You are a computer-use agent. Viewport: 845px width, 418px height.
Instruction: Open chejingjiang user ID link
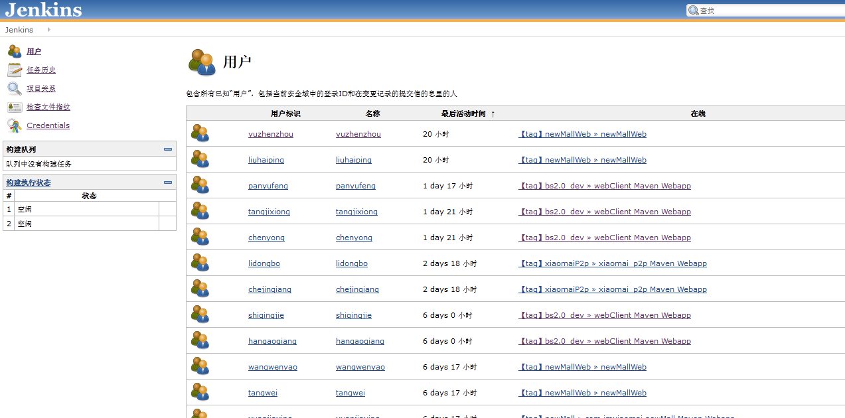269,289
